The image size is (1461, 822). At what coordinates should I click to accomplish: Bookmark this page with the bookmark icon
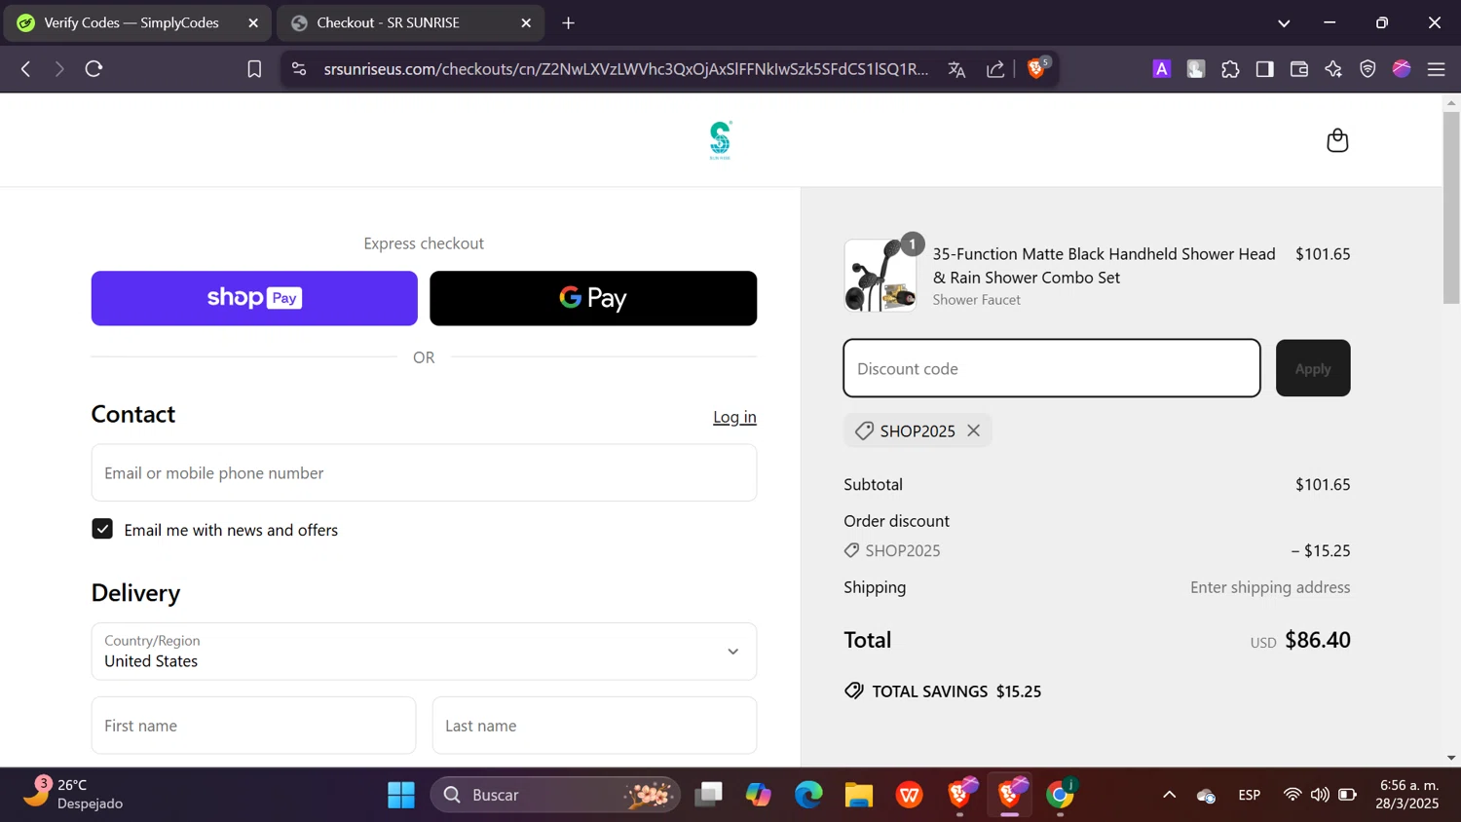(x=254, y=69)
